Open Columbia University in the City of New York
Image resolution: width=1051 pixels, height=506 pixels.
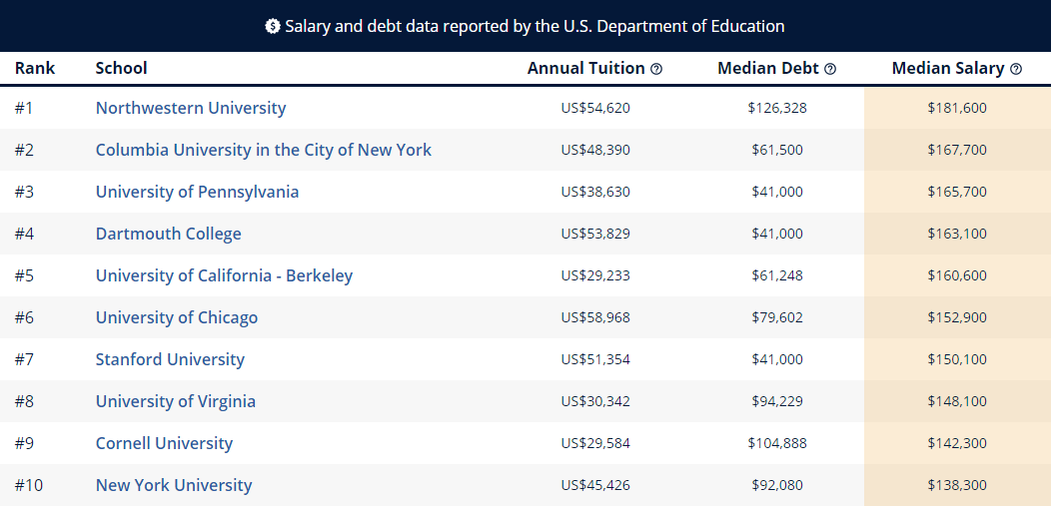[x=264, y=150]
